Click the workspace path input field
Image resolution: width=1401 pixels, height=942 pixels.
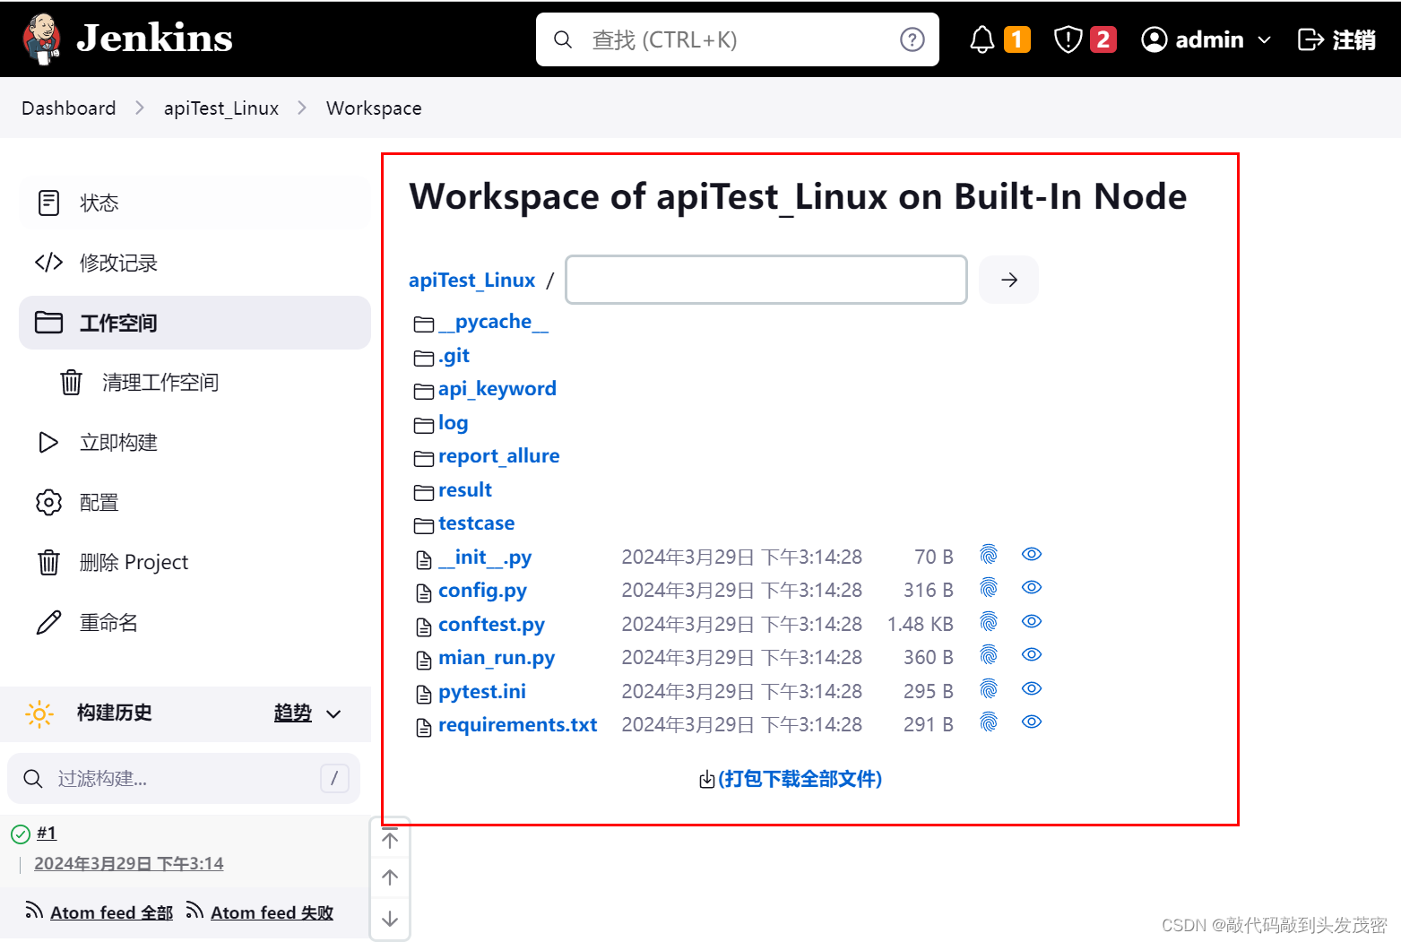[x=765, y=280]
